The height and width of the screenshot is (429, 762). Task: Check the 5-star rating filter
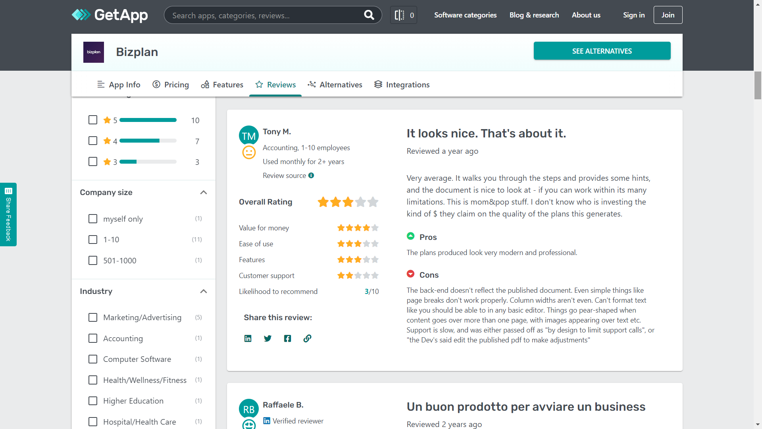pyautogui.click(x=93, y=120)
